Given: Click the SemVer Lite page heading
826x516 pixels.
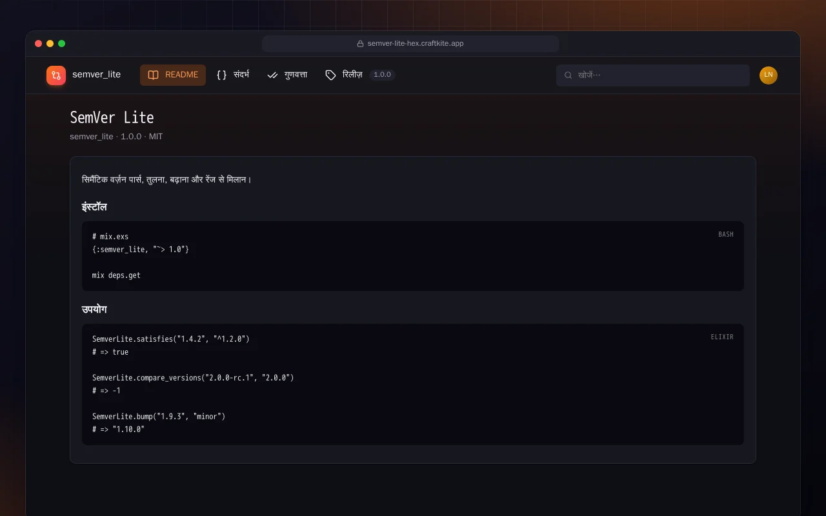Looking at the screenshot, I should [x=112, y=117].
